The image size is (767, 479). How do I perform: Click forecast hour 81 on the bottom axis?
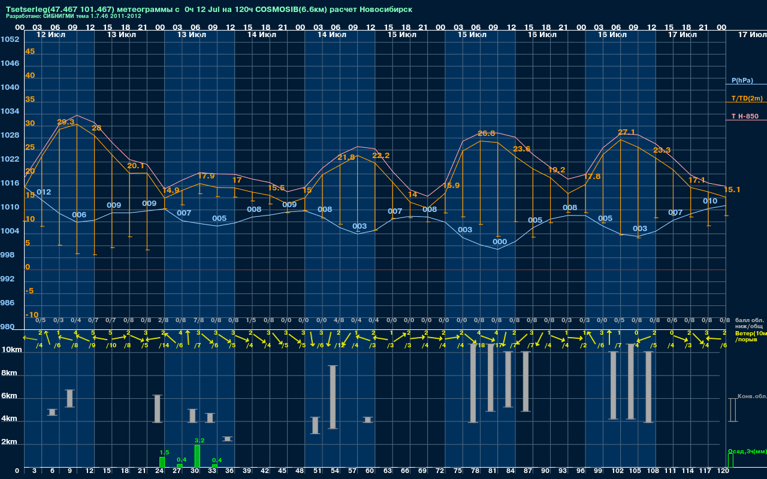click(493, 471)
